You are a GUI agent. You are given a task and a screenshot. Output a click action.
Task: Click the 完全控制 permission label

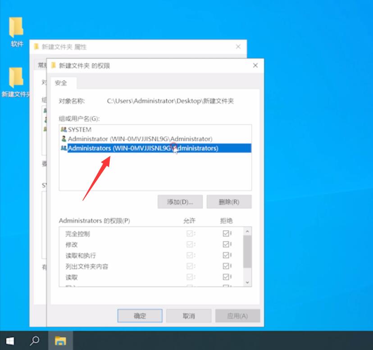point(77,234)
